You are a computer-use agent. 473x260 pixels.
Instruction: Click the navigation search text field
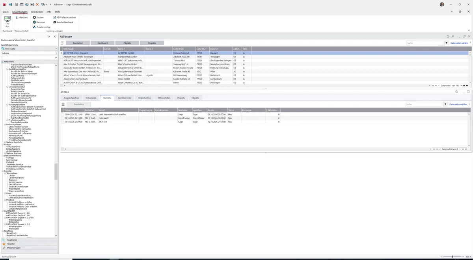[x=28, y=58]
